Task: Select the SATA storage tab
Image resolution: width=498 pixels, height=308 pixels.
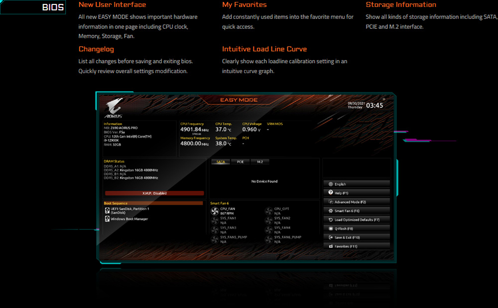Action: coord(221,162)
